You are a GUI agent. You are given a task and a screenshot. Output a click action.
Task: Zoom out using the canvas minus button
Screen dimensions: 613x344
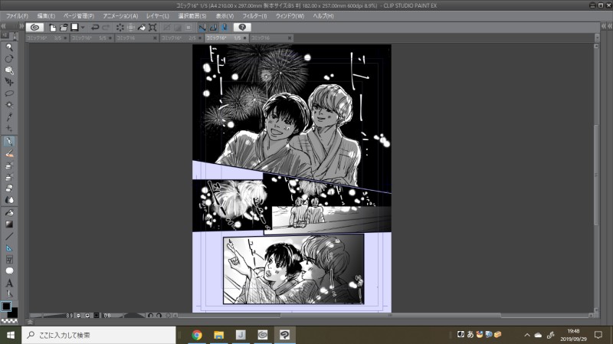[79, 316]
